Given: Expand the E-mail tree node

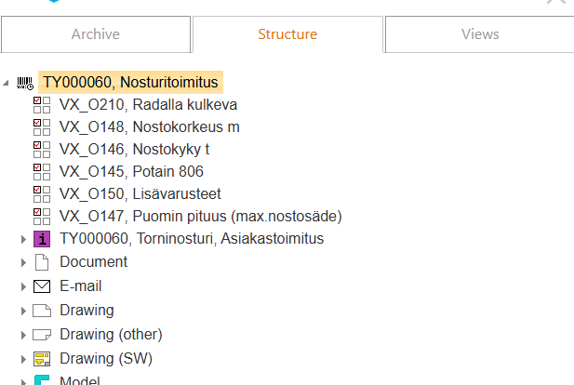Looking at the screenshot, I should [23, 286].
